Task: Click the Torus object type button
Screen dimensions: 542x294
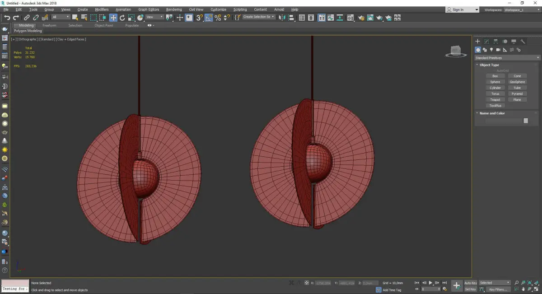Action: pyautogui.click(x=495, y=94)
